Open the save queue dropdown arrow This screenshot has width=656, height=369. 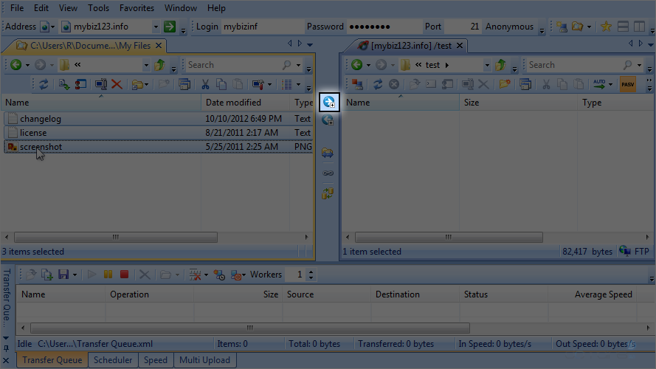click(x=76, y=275)
